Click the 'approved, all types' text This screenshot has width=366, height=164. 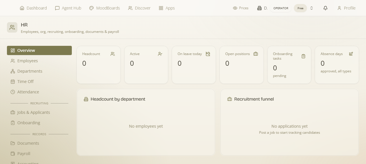tap(336, 71)
